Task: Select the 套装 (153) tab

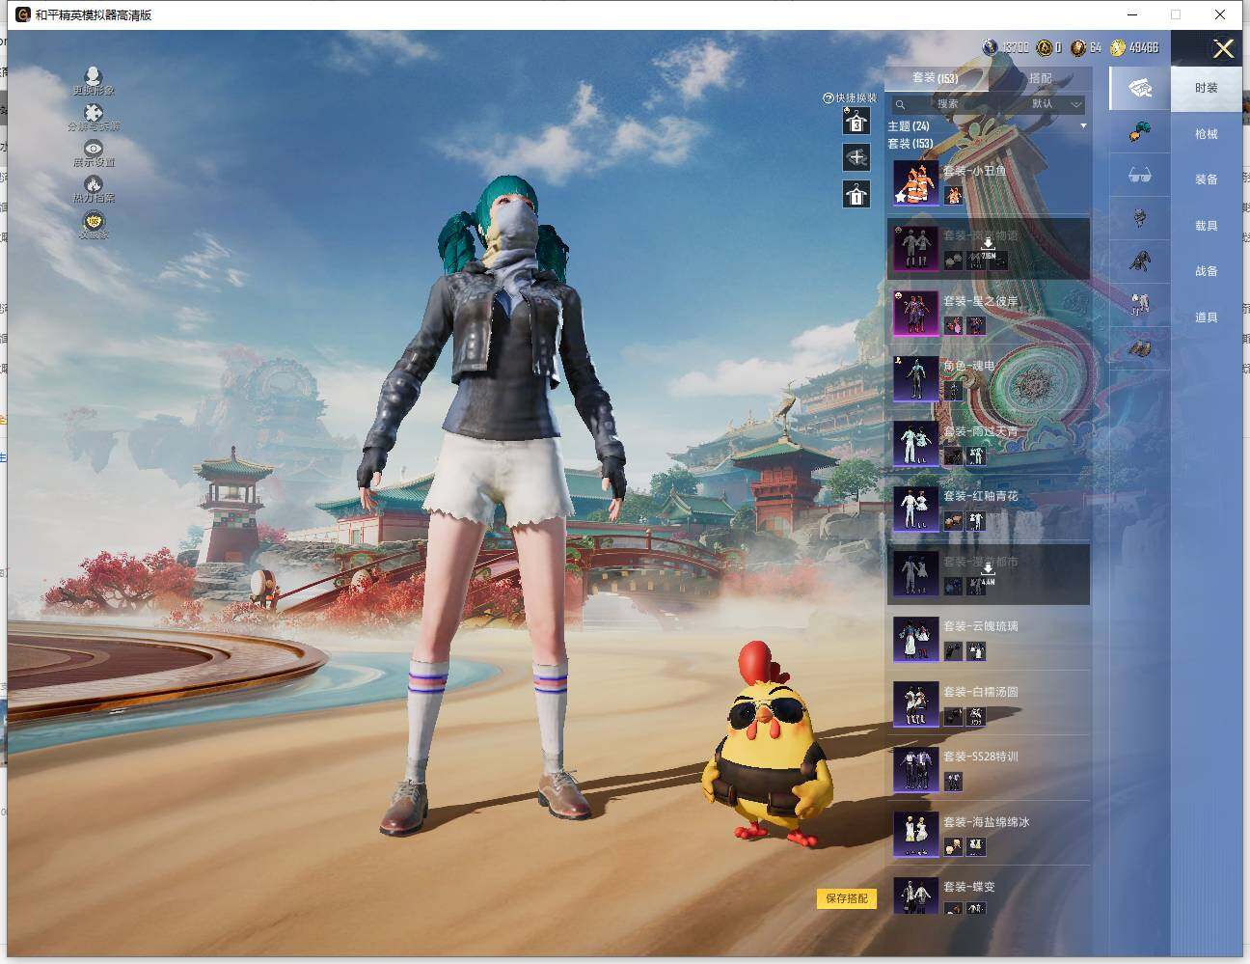Action: pos(935,78)
